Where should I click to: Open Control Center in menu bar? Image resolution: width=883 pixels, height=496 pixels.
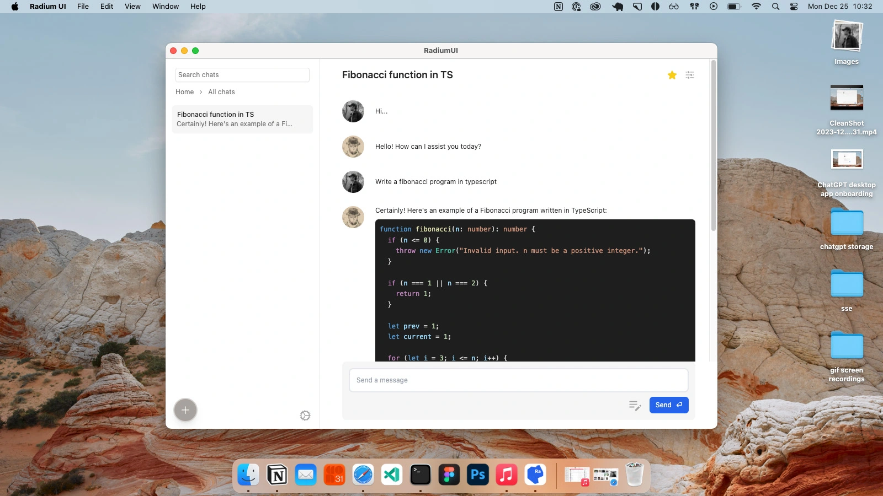(794, 7)
